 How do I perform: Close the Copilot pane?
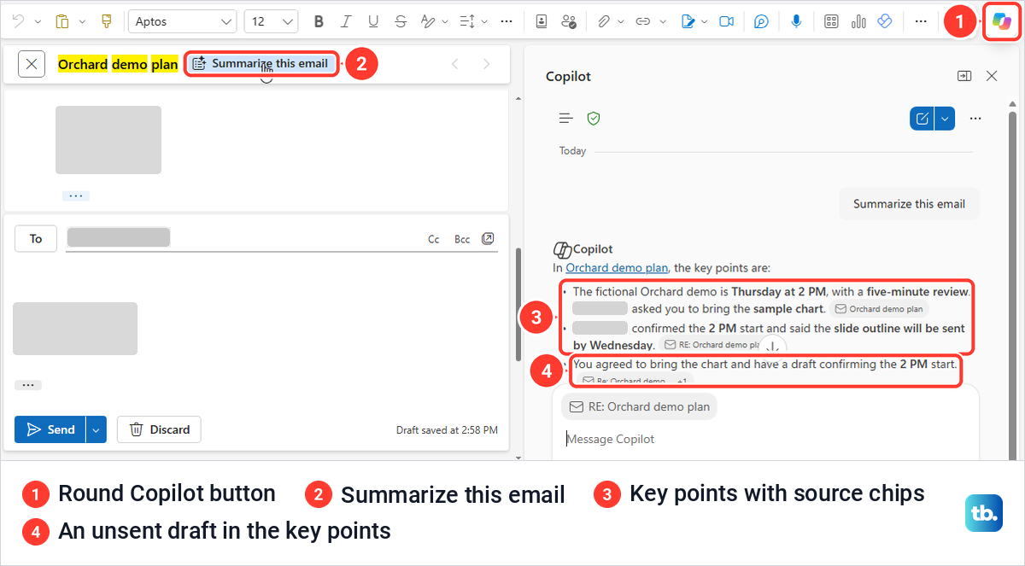click(992, 76)
